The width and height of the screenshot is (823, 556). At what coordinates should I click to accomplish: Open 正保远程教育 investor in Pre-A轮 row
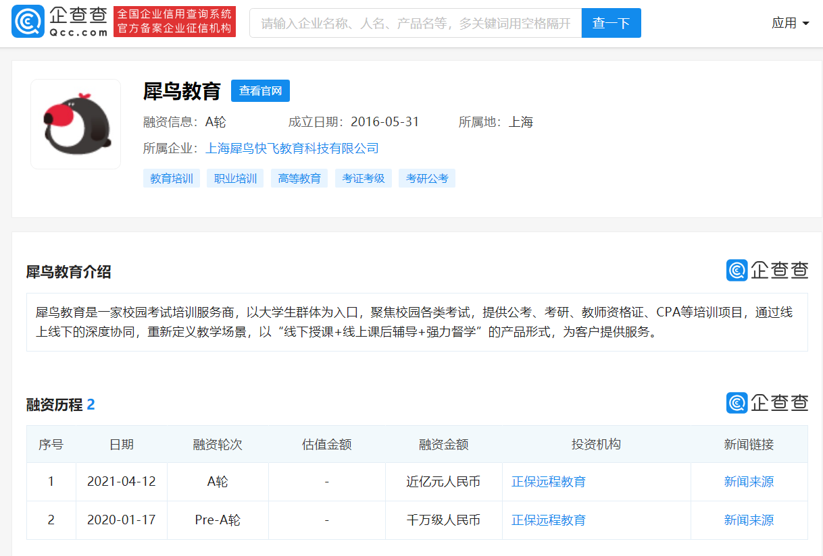[549, 520]
